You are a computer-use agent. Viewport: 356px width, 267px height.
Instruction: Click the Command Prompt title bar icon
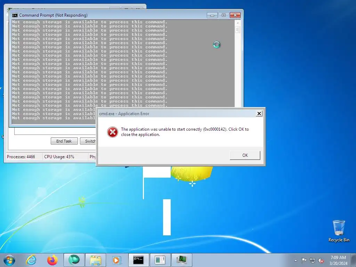(15, 15)
